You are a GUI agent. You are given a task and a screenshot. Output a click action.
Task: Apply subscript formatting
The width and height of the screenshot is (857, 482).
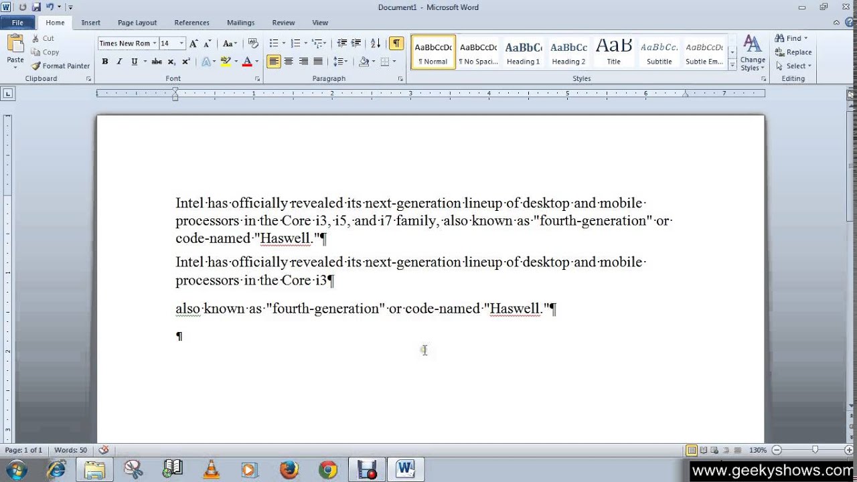pyautogui.click(x=171, y=62)
